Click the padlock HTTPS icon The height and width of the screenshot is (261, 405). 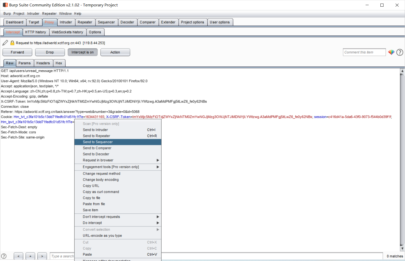[x=12, y=43]
